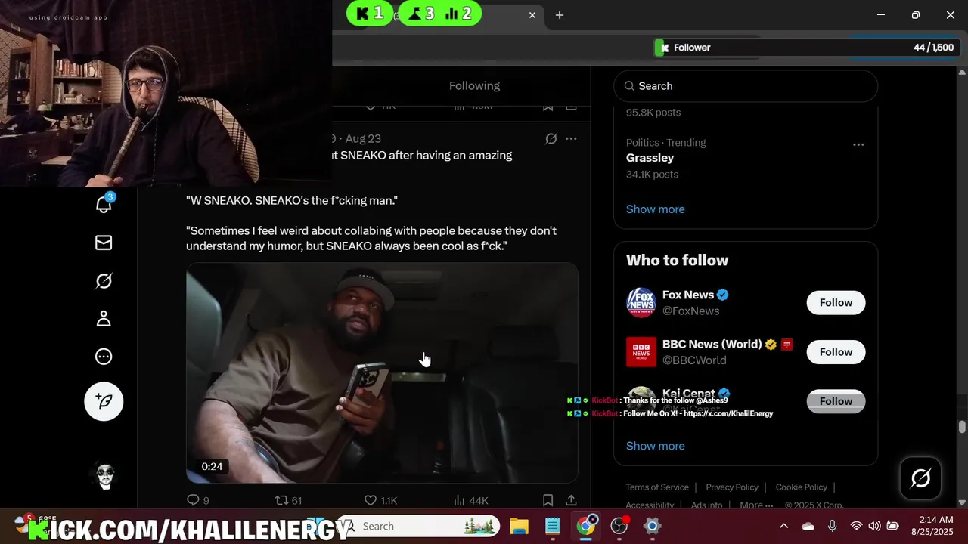This screenshot has width=968, height=544.
Task: Open battery status tray icon
Action: 893,526
